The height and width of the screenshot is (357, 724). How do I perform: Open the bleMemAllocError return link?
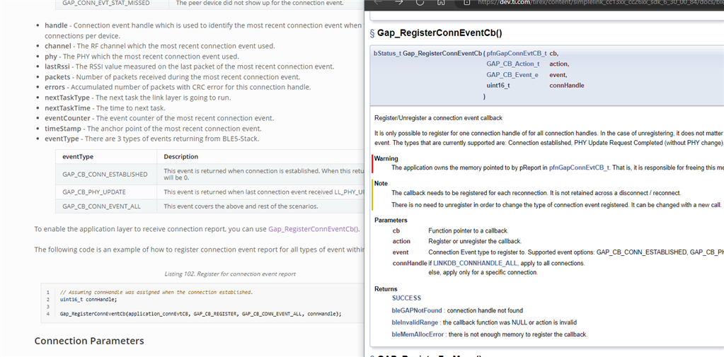418,334
